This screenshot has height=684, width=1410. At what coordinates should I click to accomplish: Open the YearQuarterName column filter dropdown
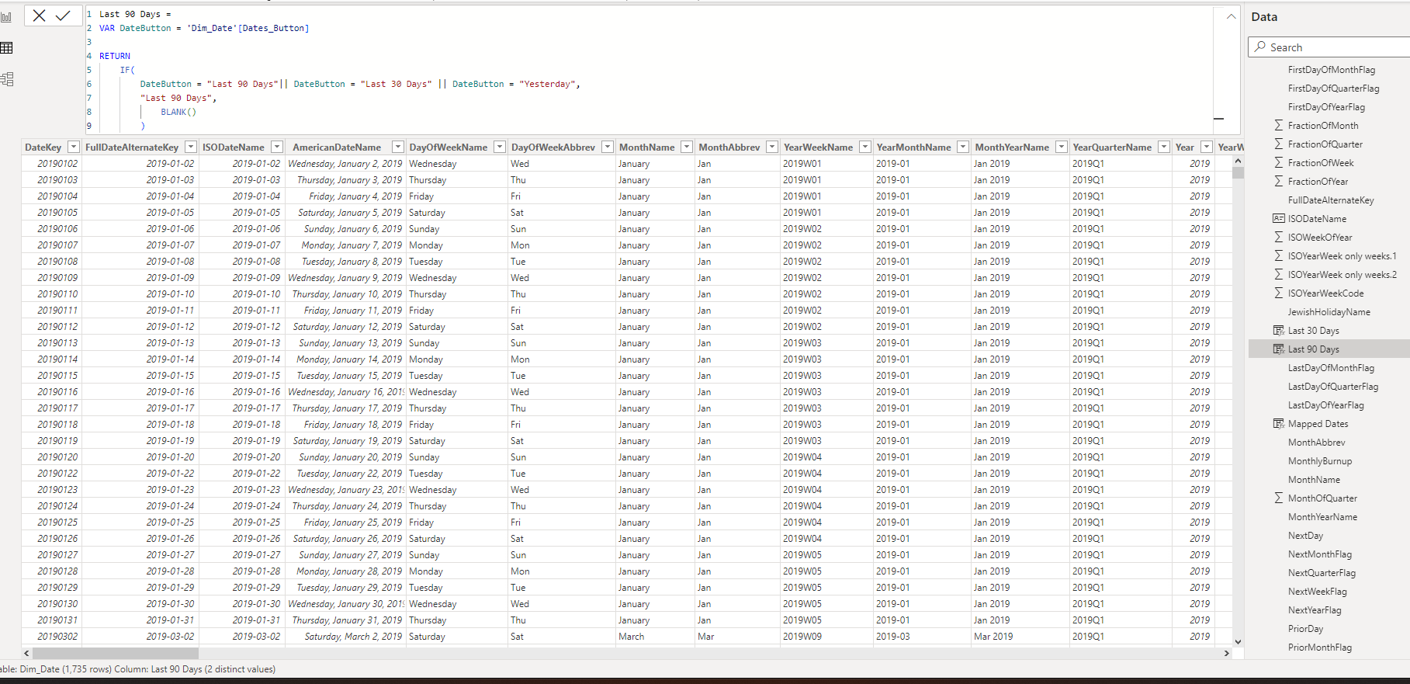[1164, 147]
